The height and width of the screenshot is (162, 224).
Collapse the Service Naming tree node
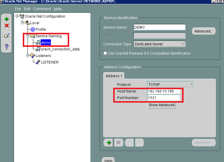(28, 36)
